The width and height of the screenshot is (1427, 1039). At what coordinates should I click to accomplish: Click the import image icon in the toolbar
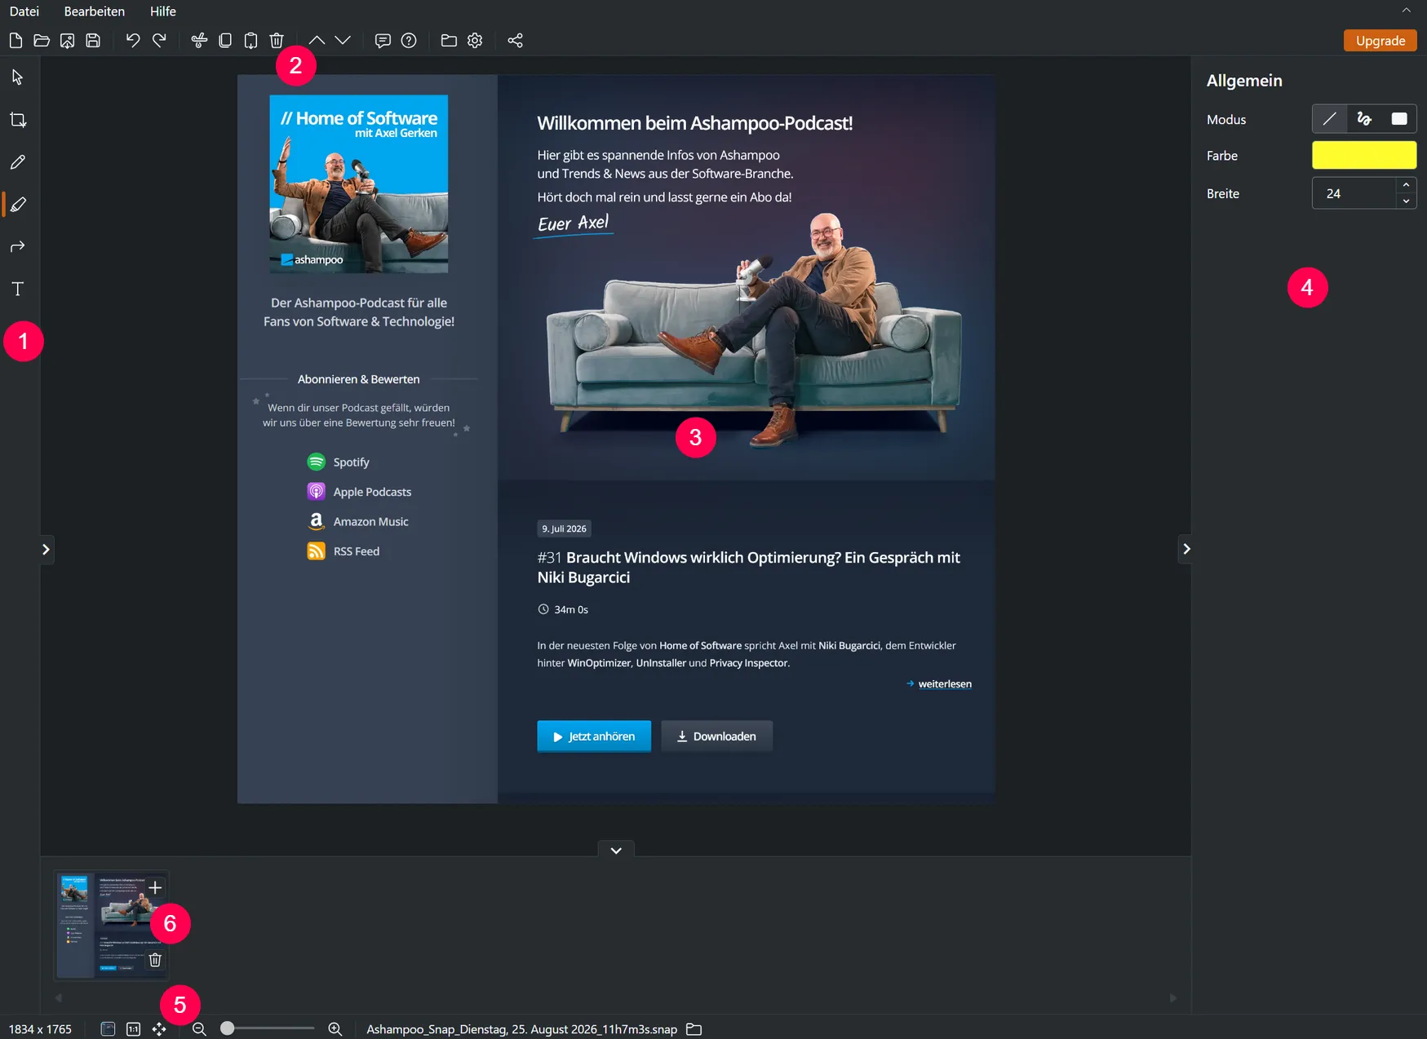coord(68,41)
